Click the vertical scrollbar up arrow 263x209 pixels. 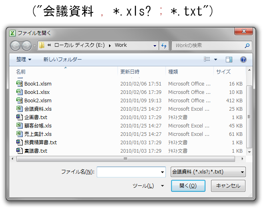[x=249, y=70]
